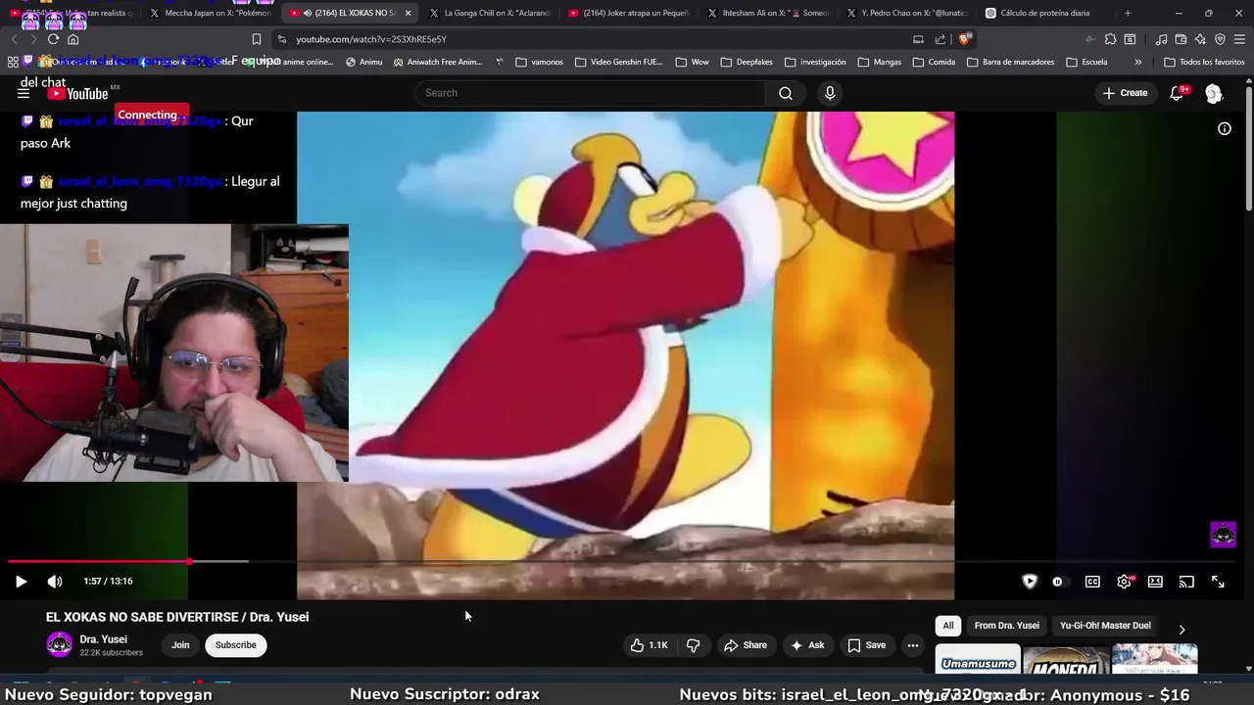Image resolution: width=1254 pixels, height=705 pixels.
Task: Open the Dra. Yusei channel name link
Action: tap(103, 639)
